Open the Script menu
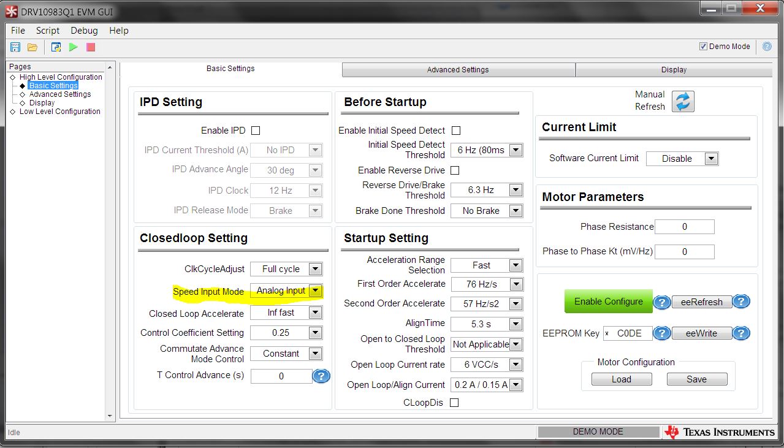Image resolution: width=784 pixels, height=448 pixels. click(x=48, y=30)
